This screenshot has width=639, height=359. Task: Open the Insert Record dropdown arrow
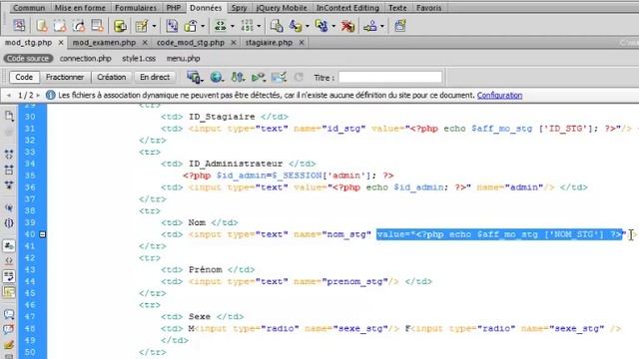pos(308,27)
